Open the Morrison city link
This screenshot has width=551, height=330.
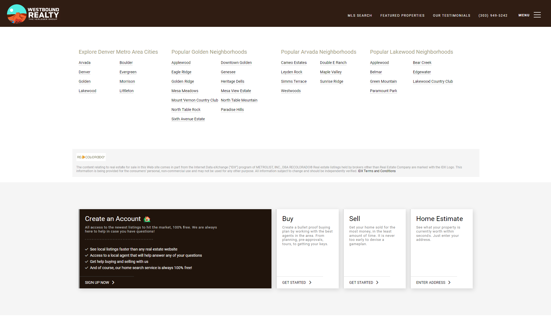click(x=127, y=81)
